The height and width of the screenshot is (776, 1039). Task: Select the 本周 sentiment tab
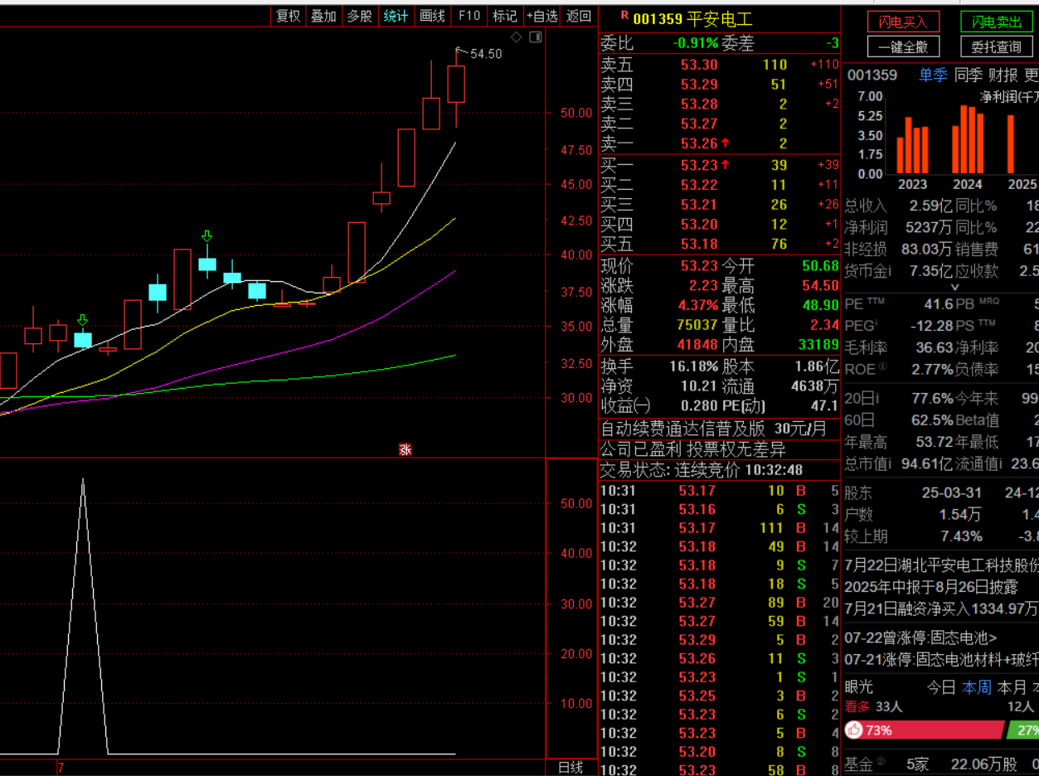tap(977, 687)
